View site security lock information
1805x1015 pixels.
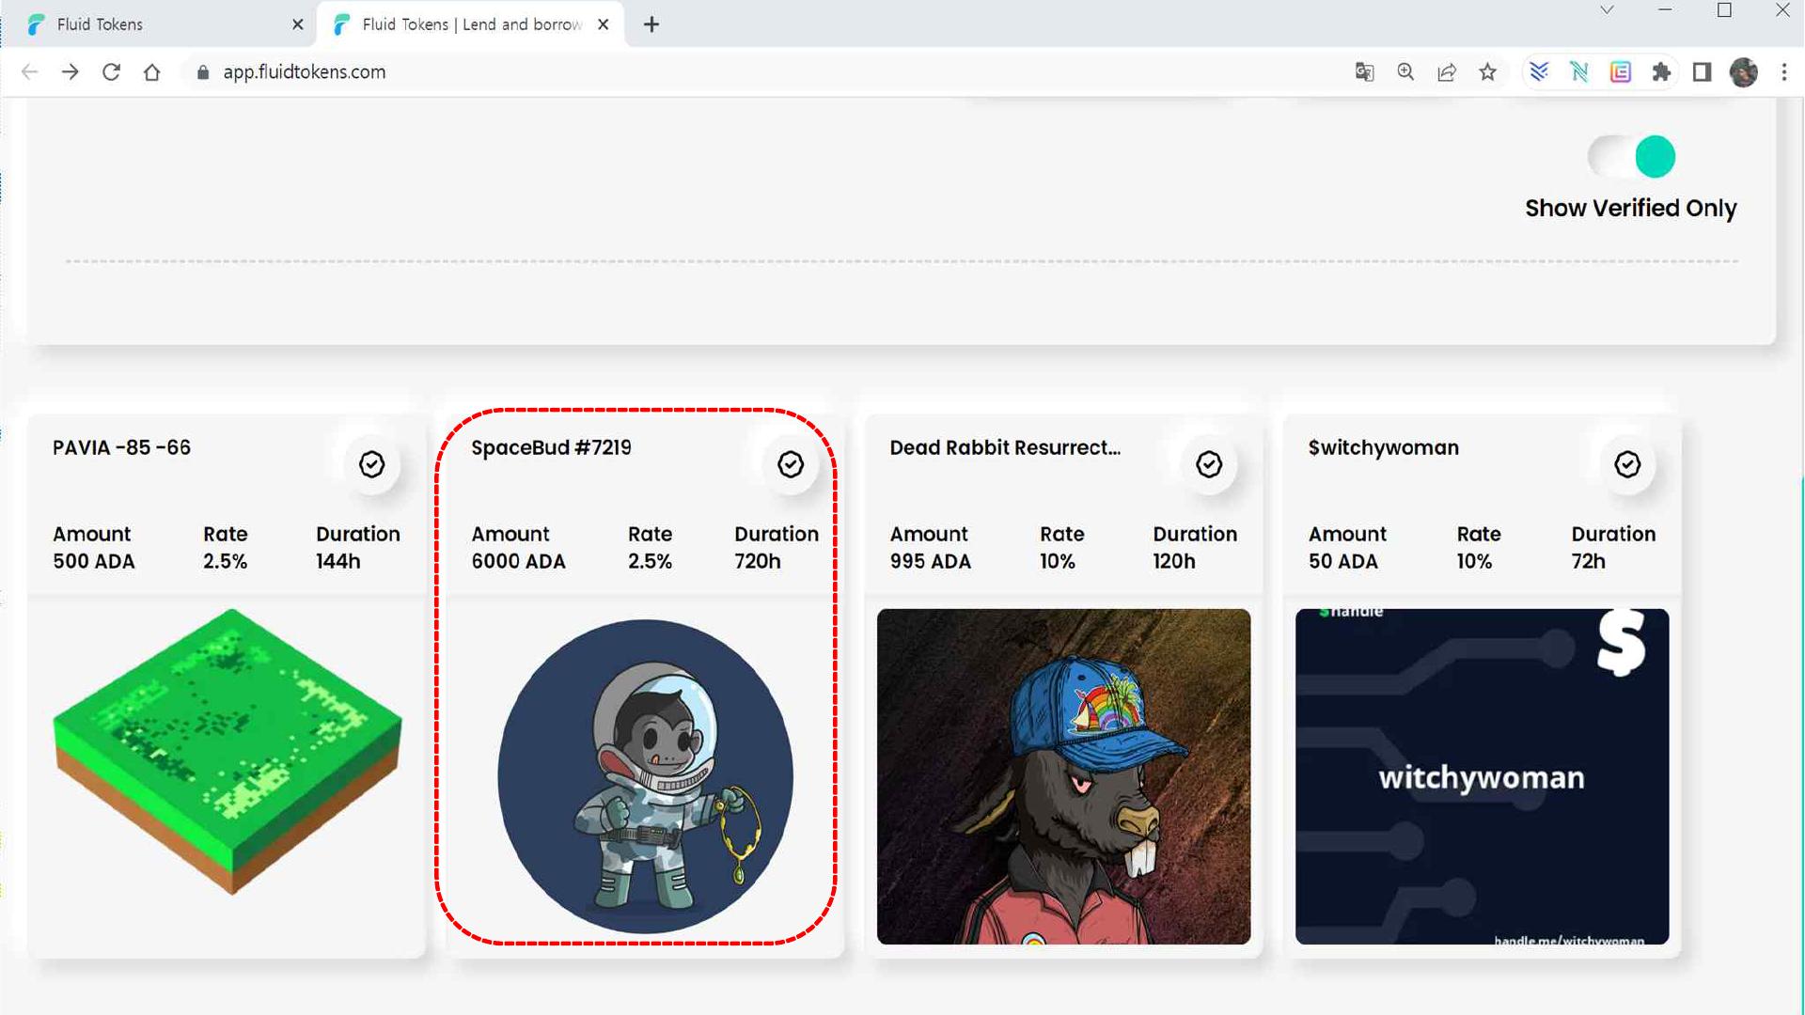(x=202, y=72)
